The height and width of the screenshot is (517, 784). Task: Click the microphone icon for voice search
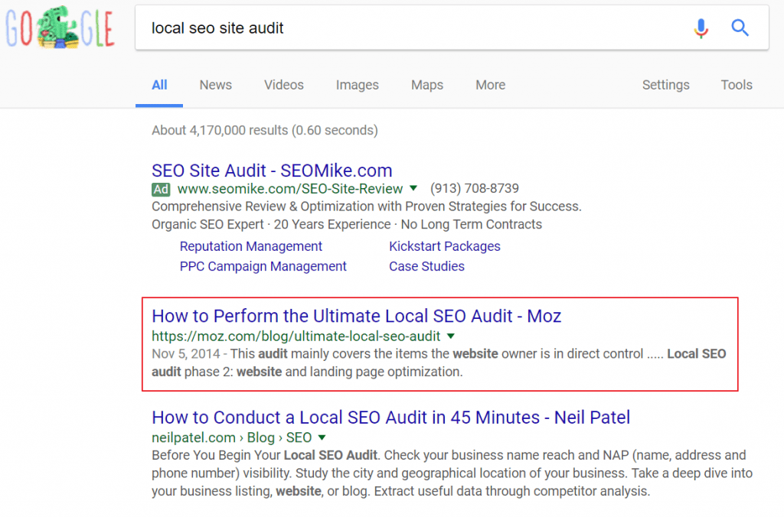click(701, 28)
